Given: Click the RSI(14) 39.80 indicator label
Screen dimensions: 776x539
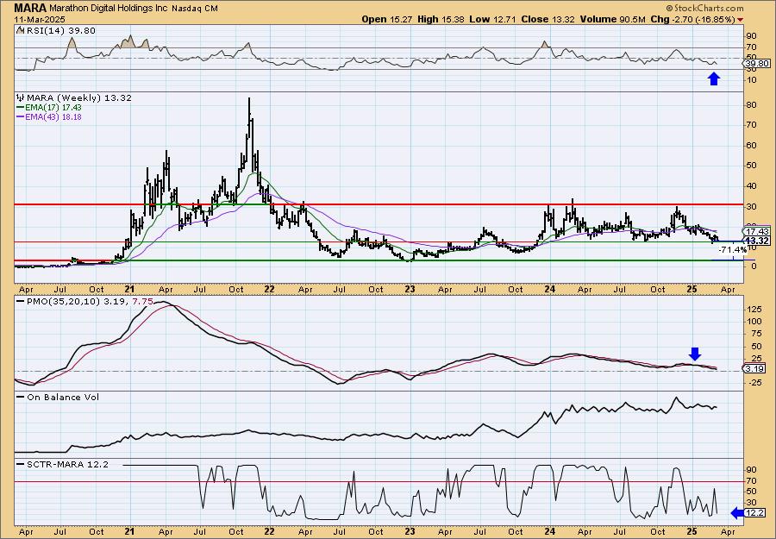Looking at the screenshot, I should click(x=59, y=31).
